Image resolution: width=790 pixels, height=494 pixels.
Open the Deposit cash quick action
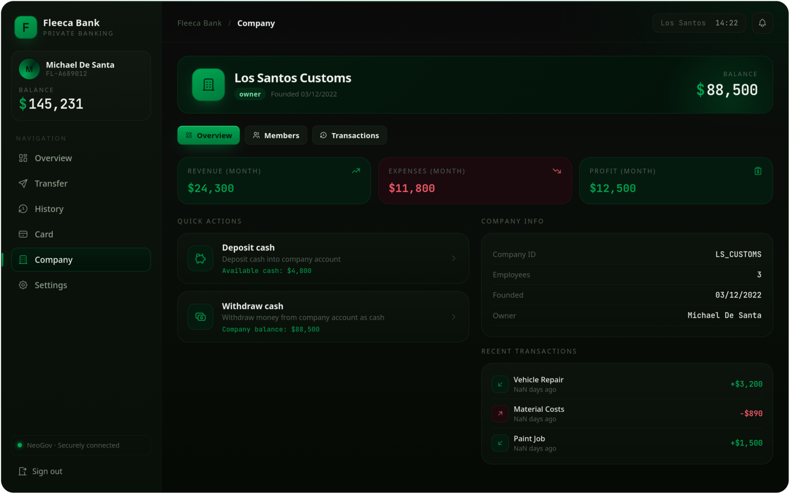coord(323,258)
